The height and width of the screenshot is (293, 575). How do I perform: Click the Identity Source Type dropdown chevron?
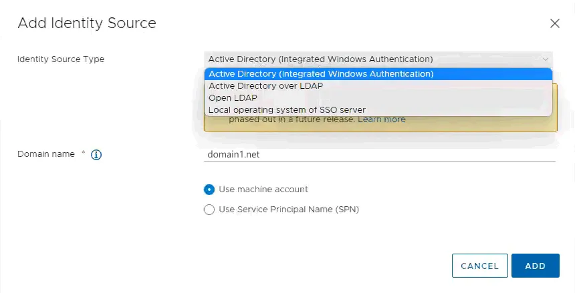(x=546, y=59)
